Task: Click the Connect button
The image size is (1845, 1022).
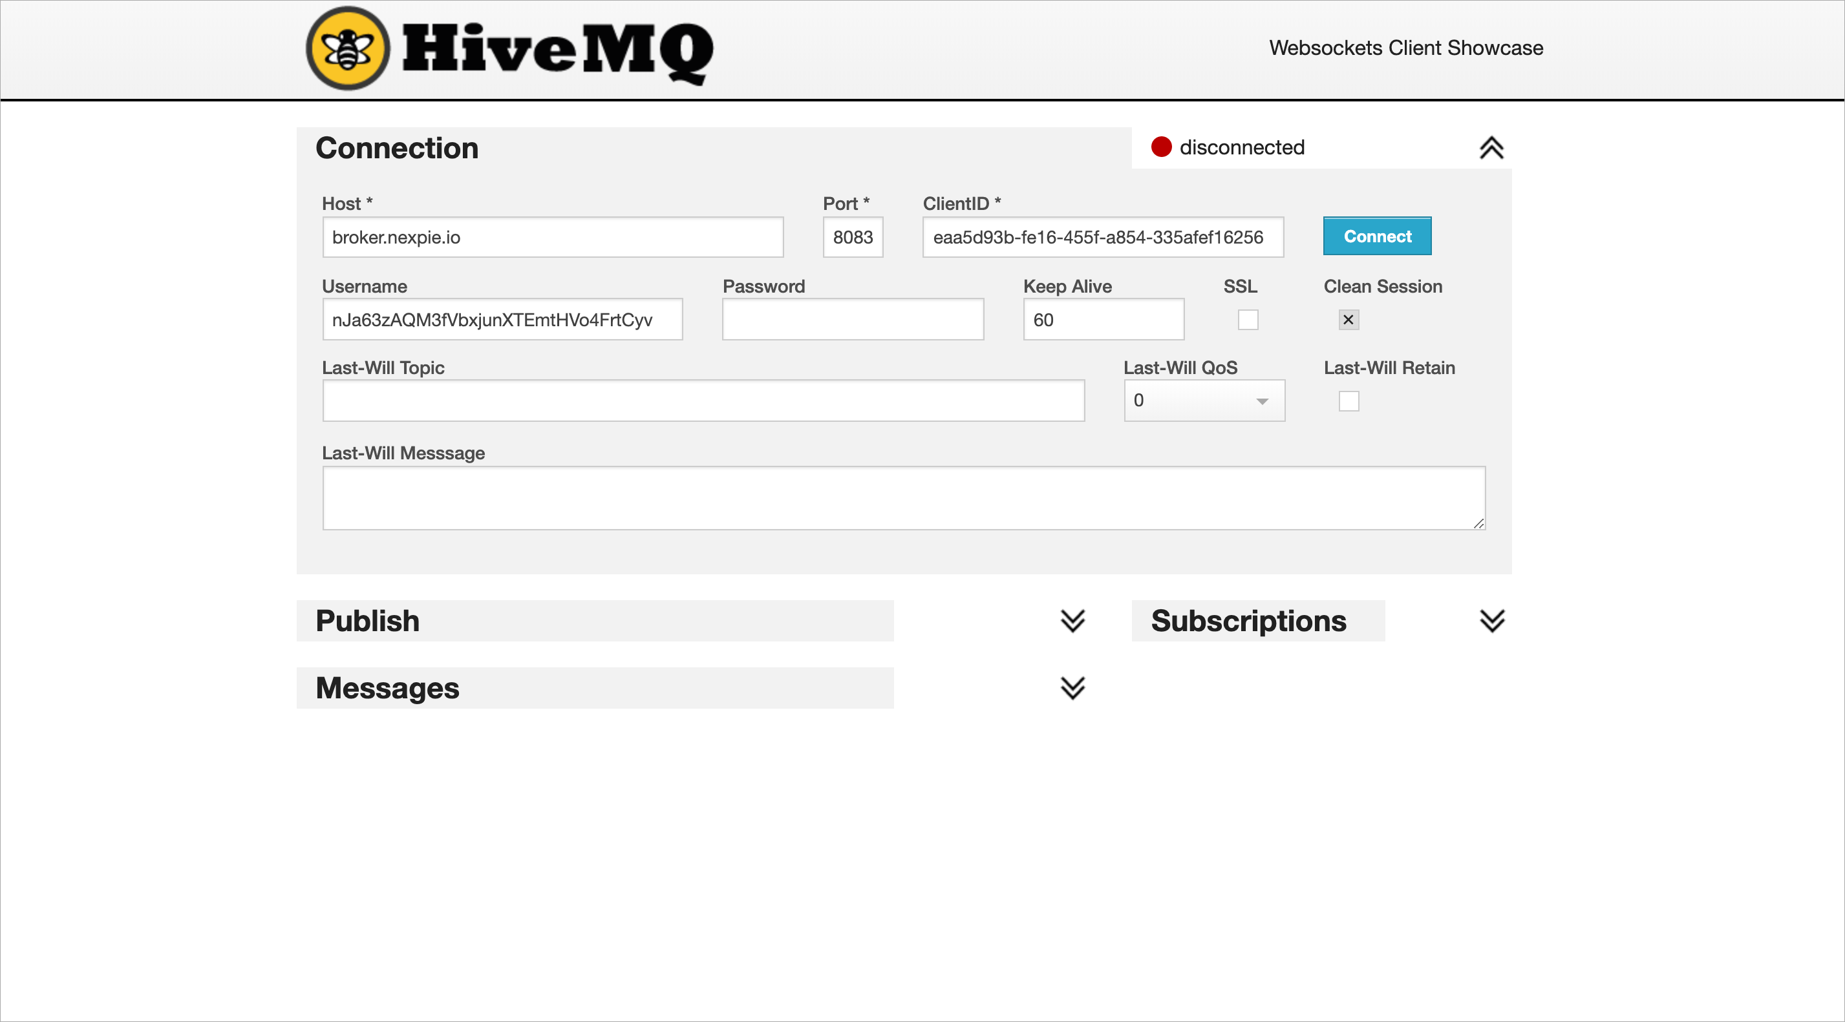Action: coord(1376,236)
